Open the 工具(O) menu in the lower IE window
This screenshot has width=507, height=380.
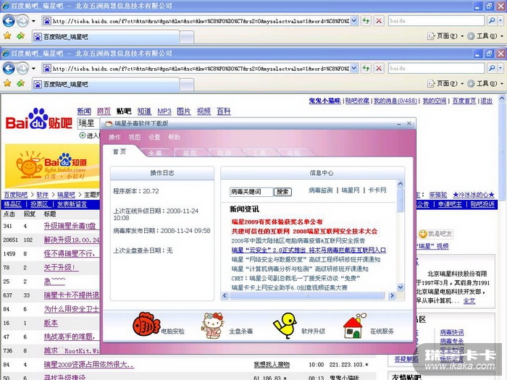[485, 83]
